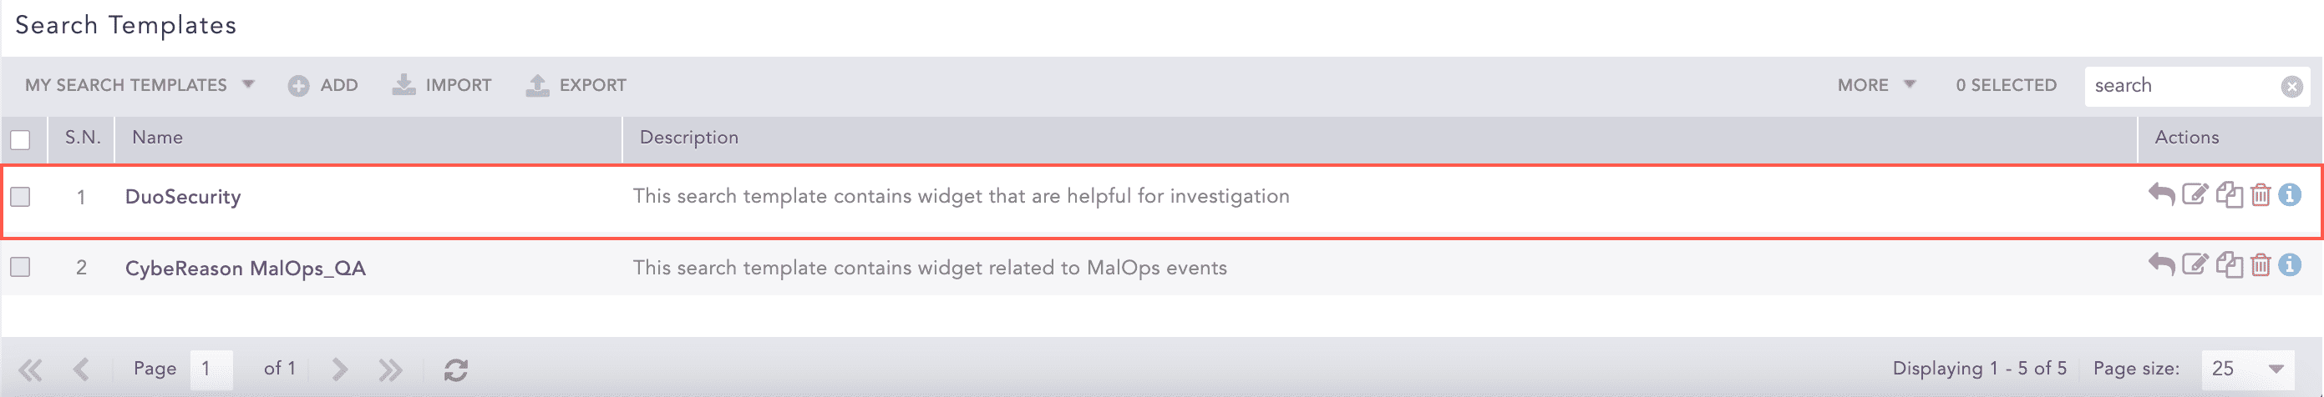Expand the More dropdown menu
Screen dimensions: 2324x397
coord(1875,84)
